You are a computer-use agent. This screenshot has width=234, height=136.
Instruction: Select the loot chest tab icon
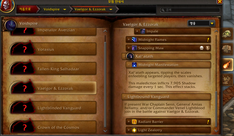[227, 49]
